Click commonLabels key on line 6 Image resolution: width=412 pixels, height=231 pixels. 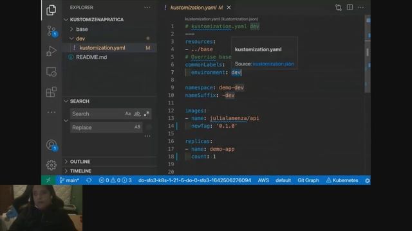tap(203, 65)
